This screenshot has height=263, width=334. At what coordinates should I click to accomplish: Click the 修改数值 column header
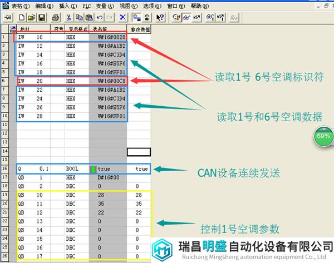(x=139, y=29)
